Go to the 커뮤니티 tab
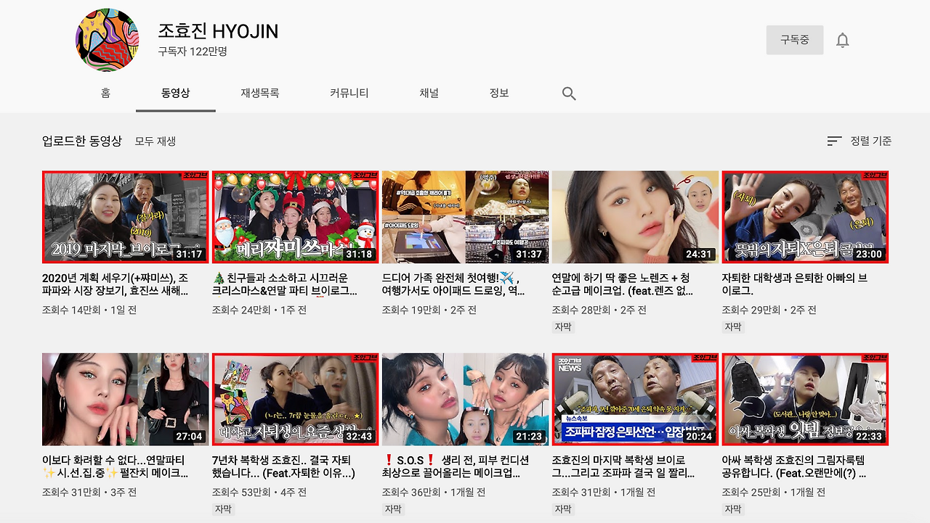Screen dimensions: 930x523 [349, 93]
